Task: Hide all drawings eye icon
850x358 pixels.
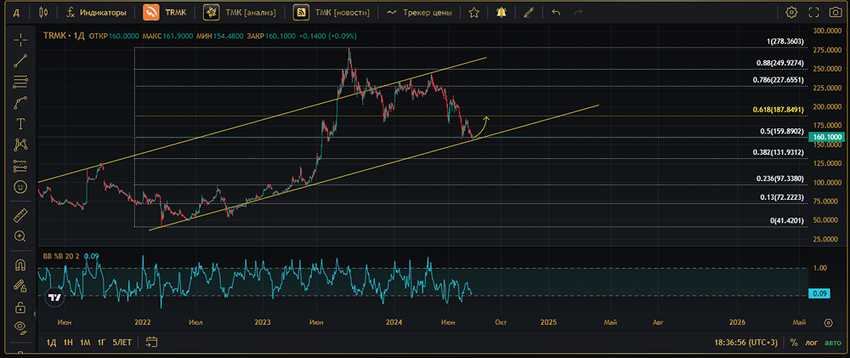Action: (x=20, y=326)
